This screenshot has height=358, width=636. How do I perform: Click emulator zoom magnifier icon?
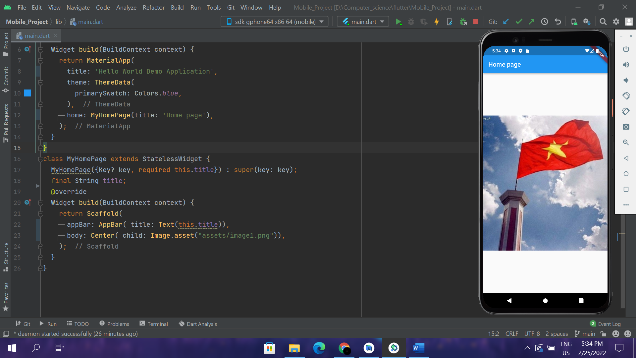(x=626, y=143)
